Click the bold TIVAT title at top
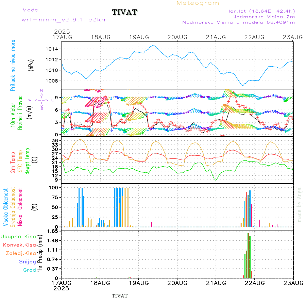306x306 pixels. coord(125,13)
